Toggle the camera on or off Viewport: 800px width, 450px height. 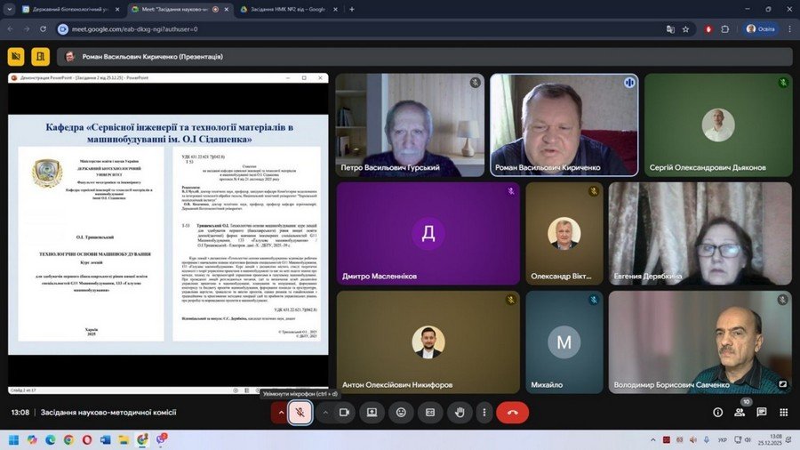pos(343,413)
